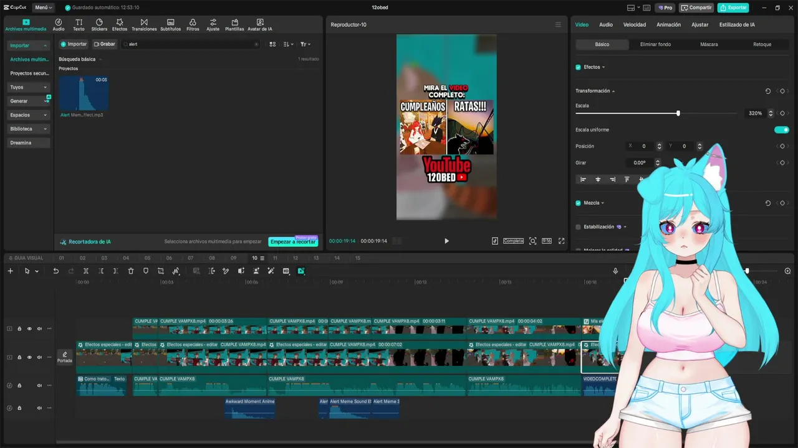Viewport: 798px width, 448px height.
Task: Open the Efectos category
Action: 120,25
